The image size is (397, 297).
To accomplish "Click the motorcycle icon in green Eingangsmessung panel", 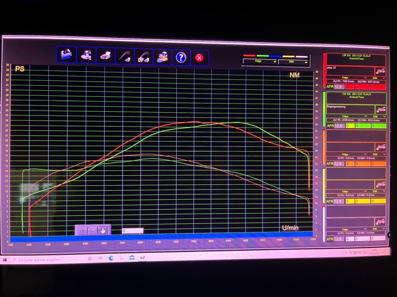I will point(381,109).
